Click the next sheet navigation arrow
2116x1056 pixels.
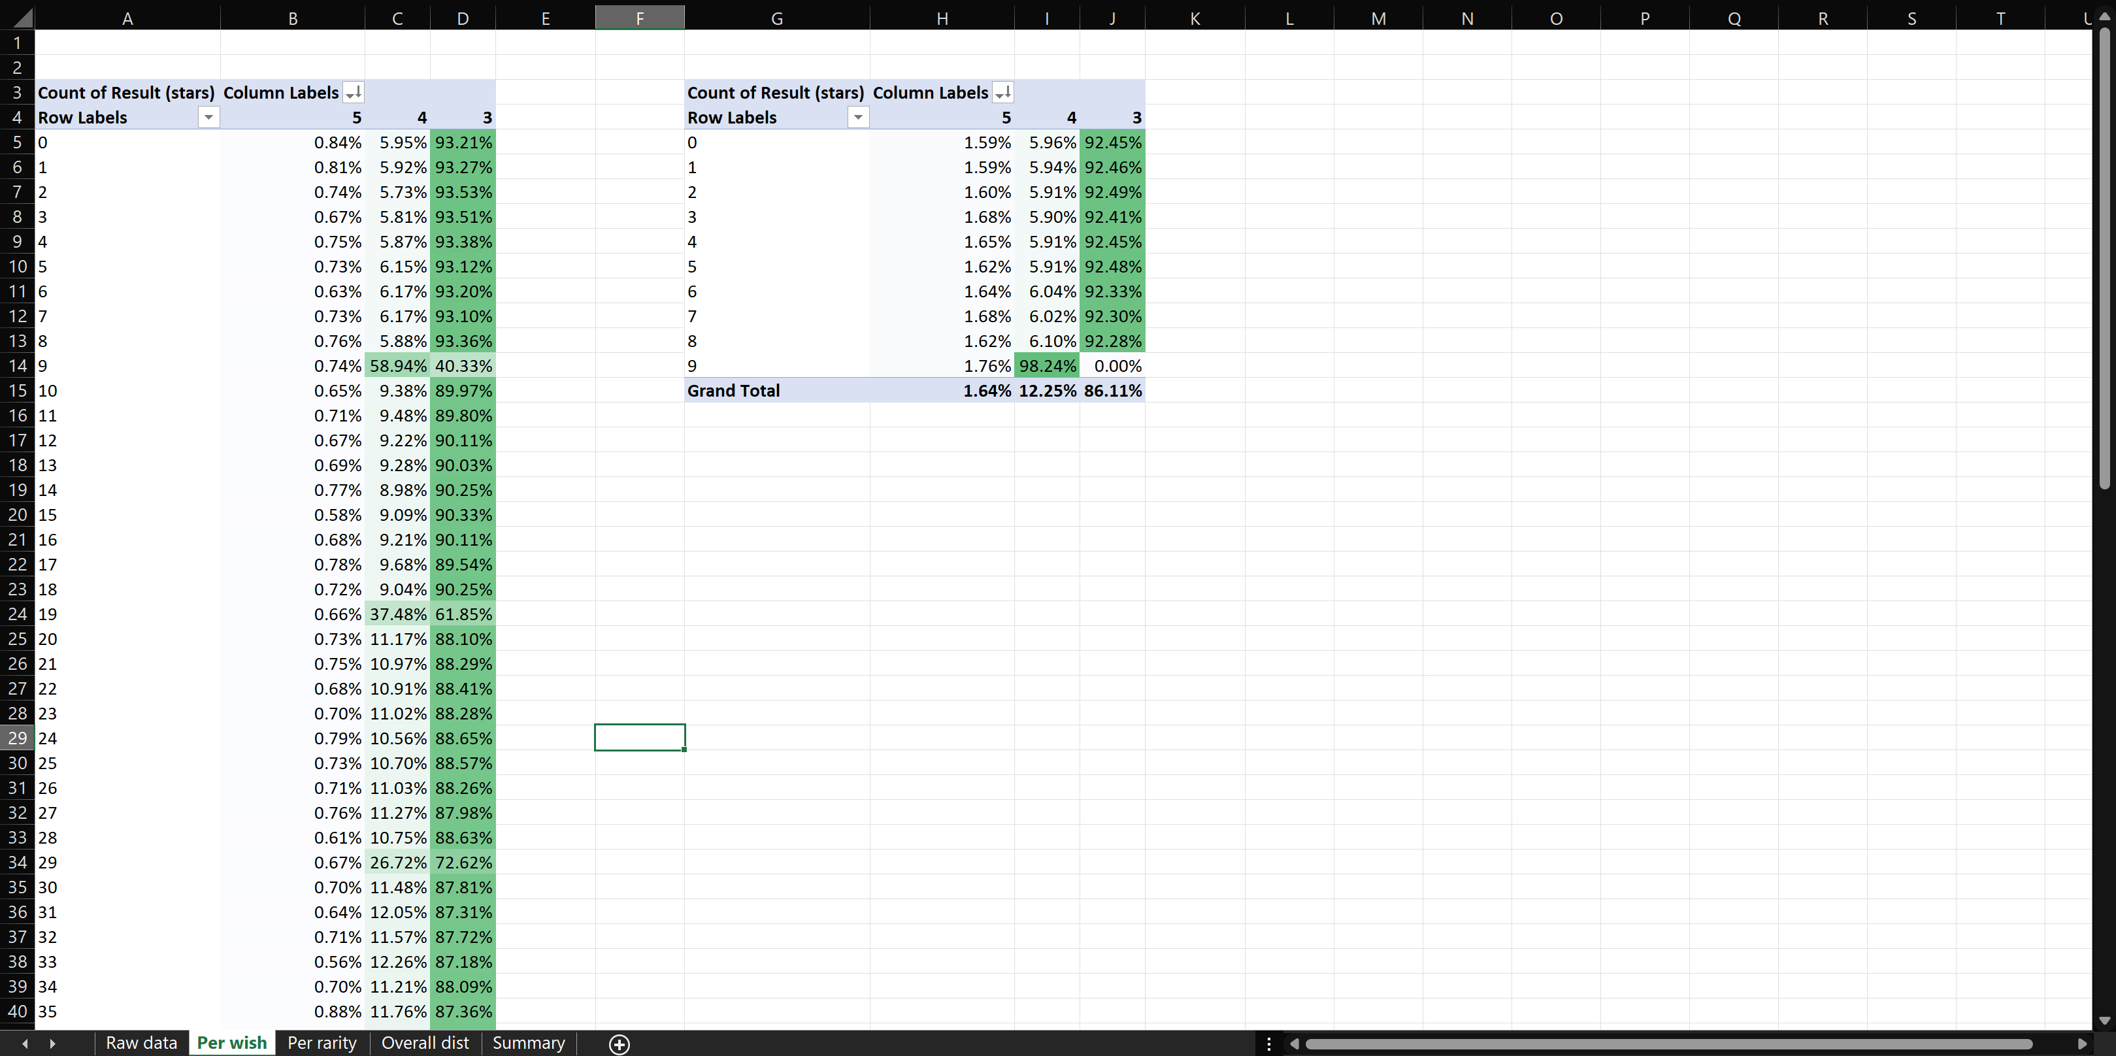click(52, 1044)
